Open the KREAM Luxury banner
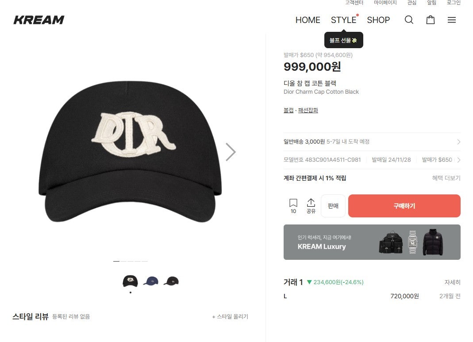The height and width of the screenshot is (342, 473). (372, 242)
